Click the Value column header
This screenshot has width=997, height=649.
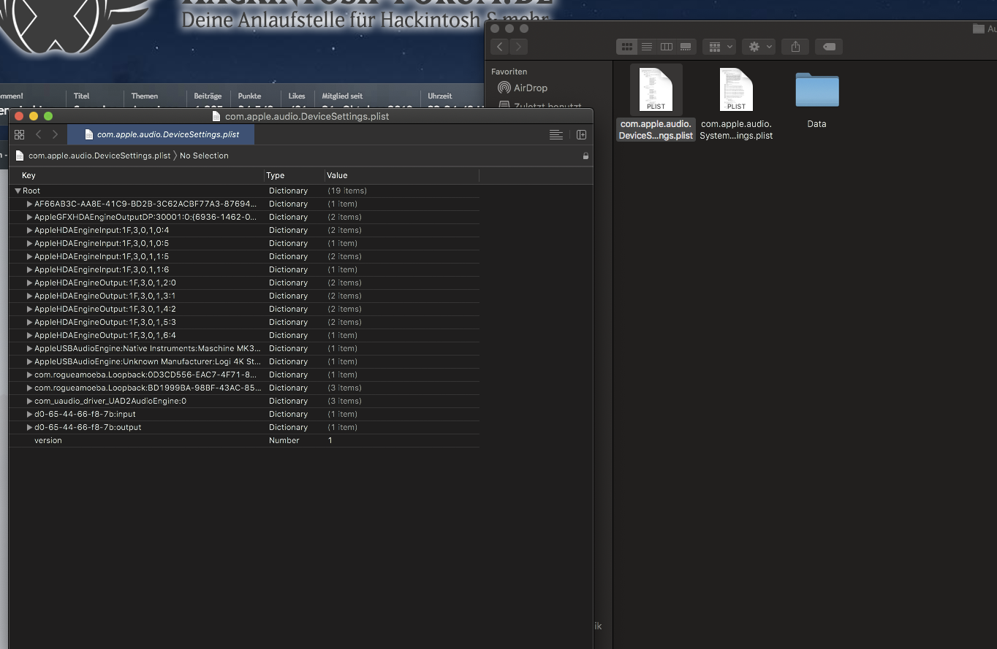tap(337, 175)
